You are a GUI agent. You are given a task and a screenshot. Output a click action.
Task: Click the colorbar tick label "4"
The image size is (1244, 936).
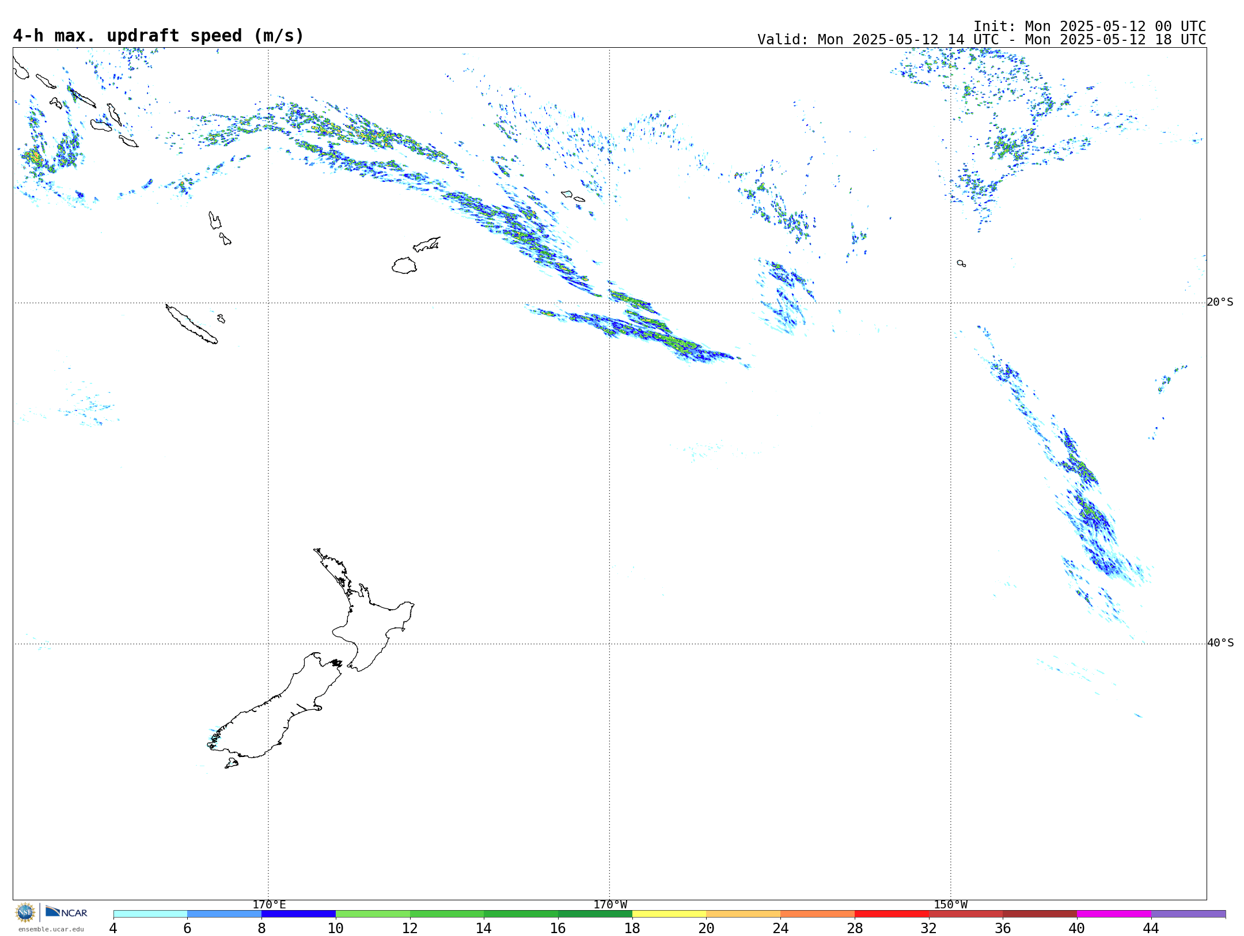tap(113, 928)
